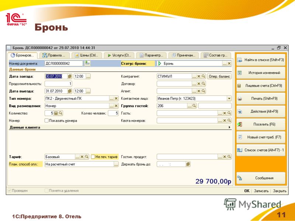The height and width of the screenshot is (221, 295).
Task: Open Вид размещения selection ellipsis
Action: 112,106
